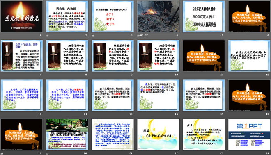Image resolution: width=271 pixels, height=155 pixels.
Task: Select slide 22 moon thumbnail with 续编
Action: point(158,134)
